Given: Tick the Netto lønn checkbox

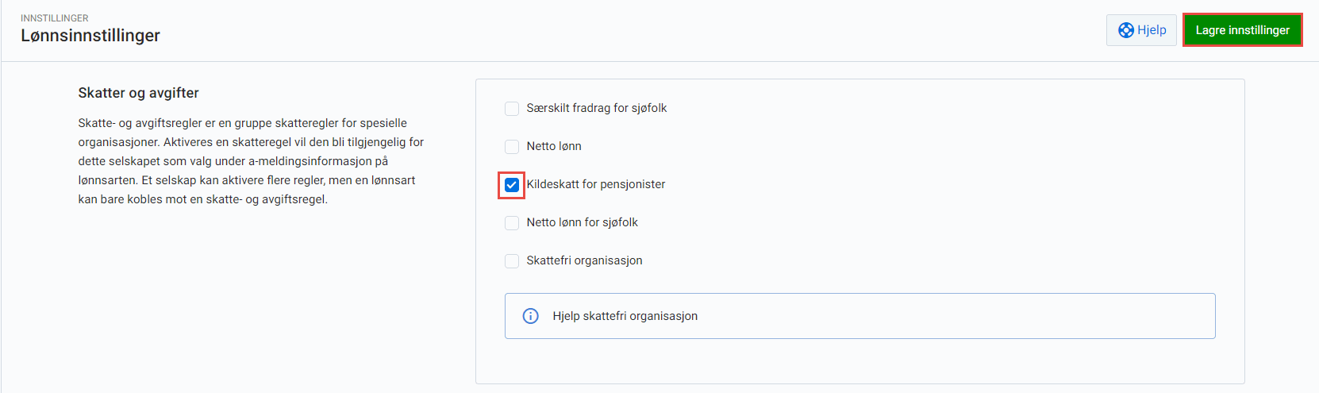Looking at the screenshot, I should click(512, 146).
